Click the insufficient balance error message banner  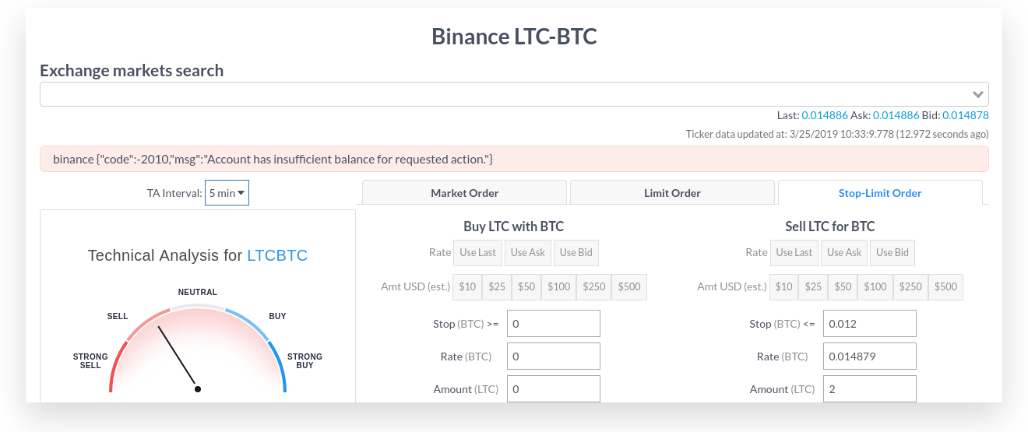(514, 159)
